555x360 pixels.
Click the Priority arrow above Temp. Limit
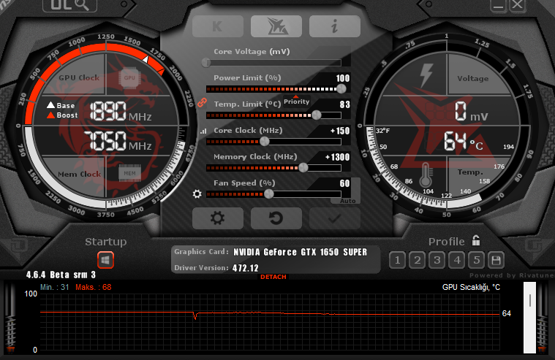pyautogui.click(x=296, y=97)
